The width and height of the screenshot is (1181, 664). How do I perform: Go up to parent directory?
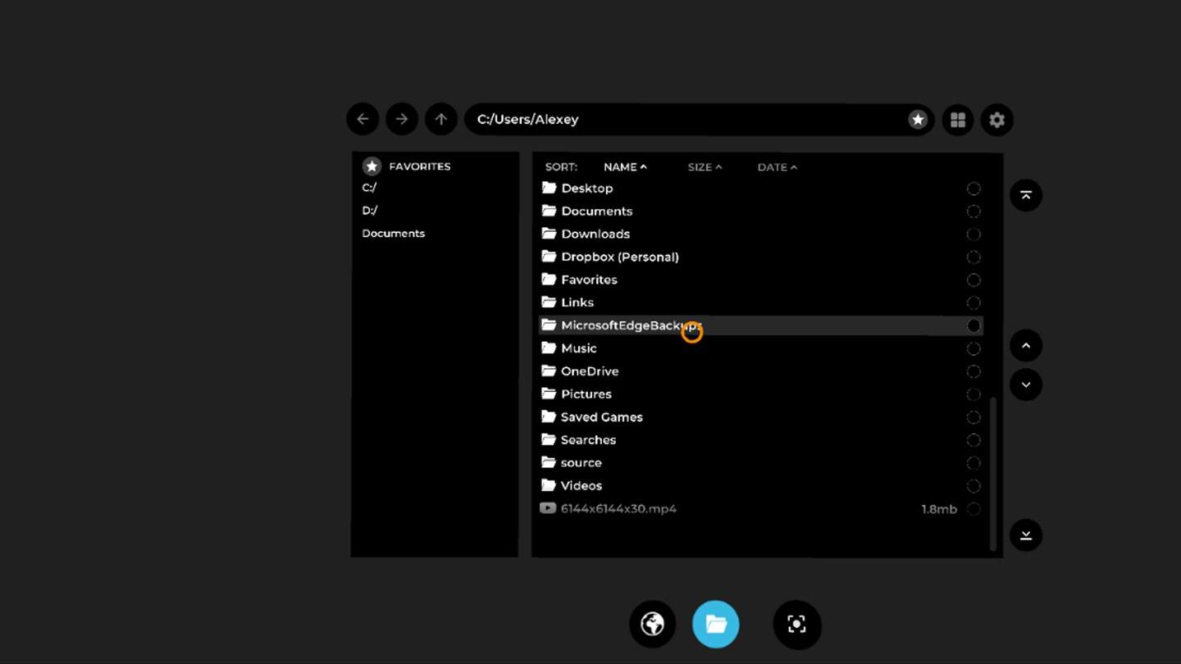(x=441, y=120)
